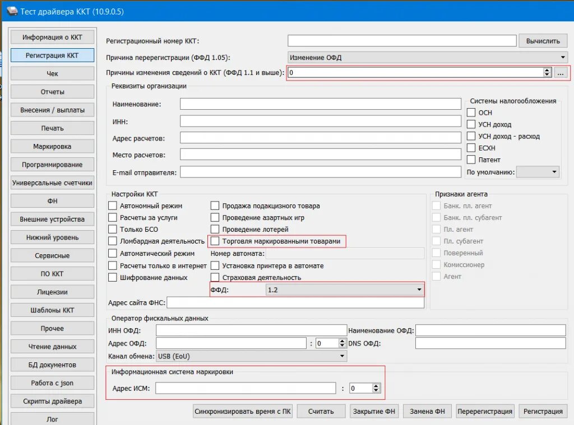
Task: Click the Перерегистрация button
Action: pos(485,411)
